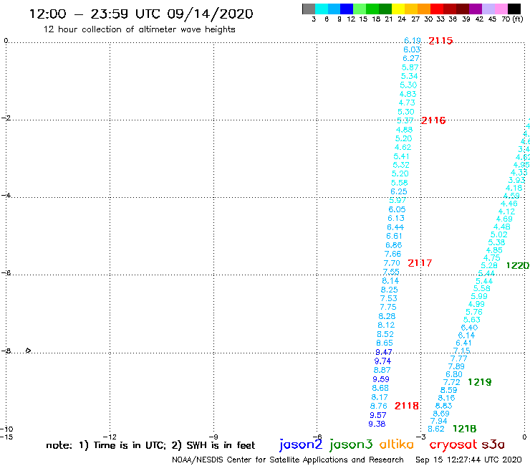Click the wave height value 7.72
The height and width of the screenshot is (466, 530).
point(452,382)
